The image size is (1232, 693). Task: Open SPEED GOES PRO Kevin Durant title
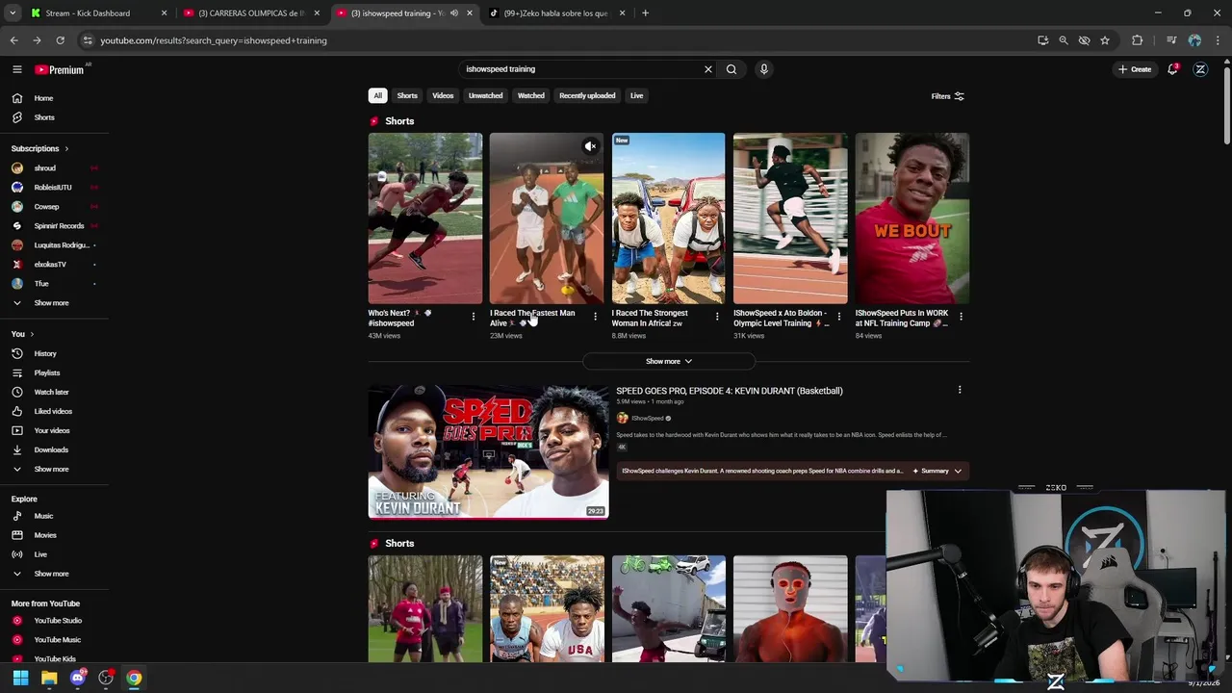(x=729, y=391)
